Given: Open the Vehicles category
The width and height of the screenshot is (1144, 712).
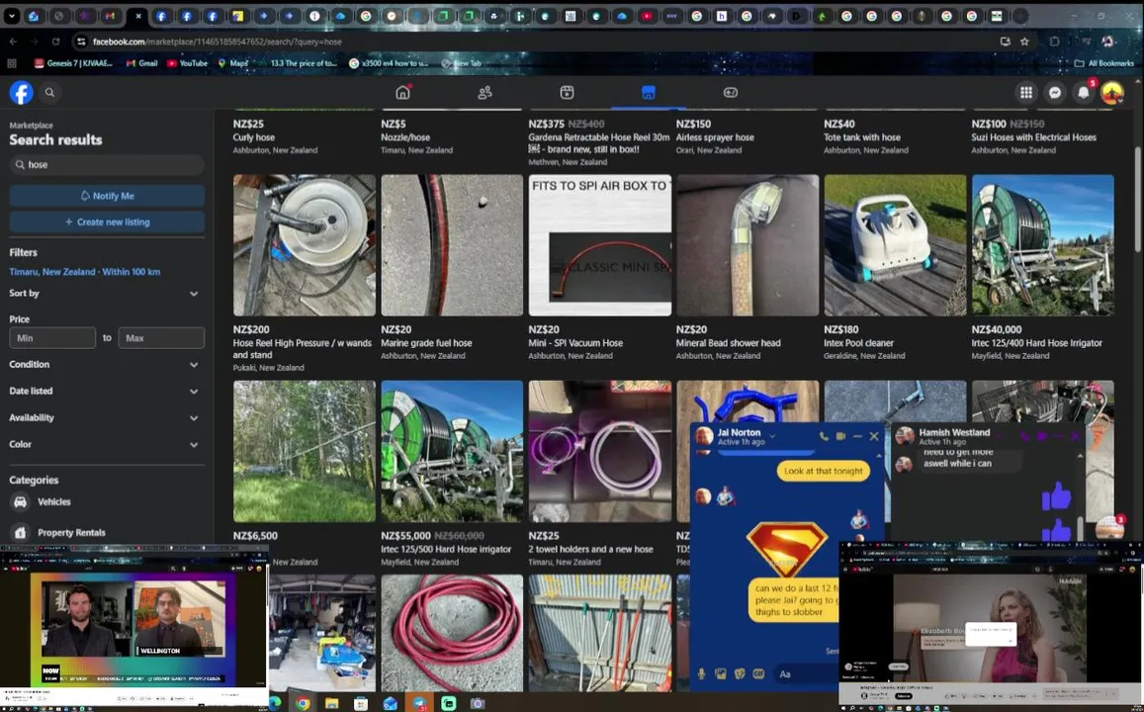Looking at the screenshot, I should tap(107, 502).
